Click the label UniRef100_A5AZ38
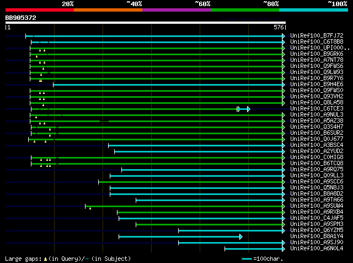This screenshot has width=353, height=263. pos(317,120)
